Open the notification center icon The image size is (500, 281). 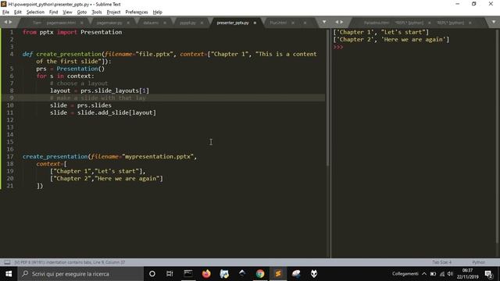(x=488, y=274)
